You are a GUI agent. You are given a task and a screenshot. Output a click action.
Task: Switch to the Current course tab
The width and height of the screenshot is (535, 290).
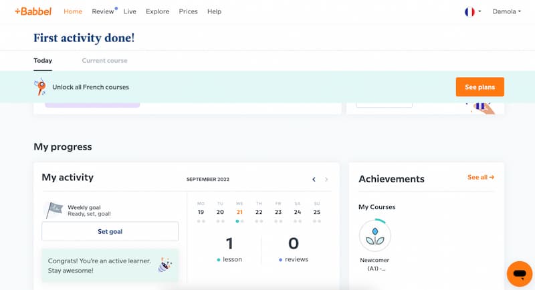pos(104,60)
